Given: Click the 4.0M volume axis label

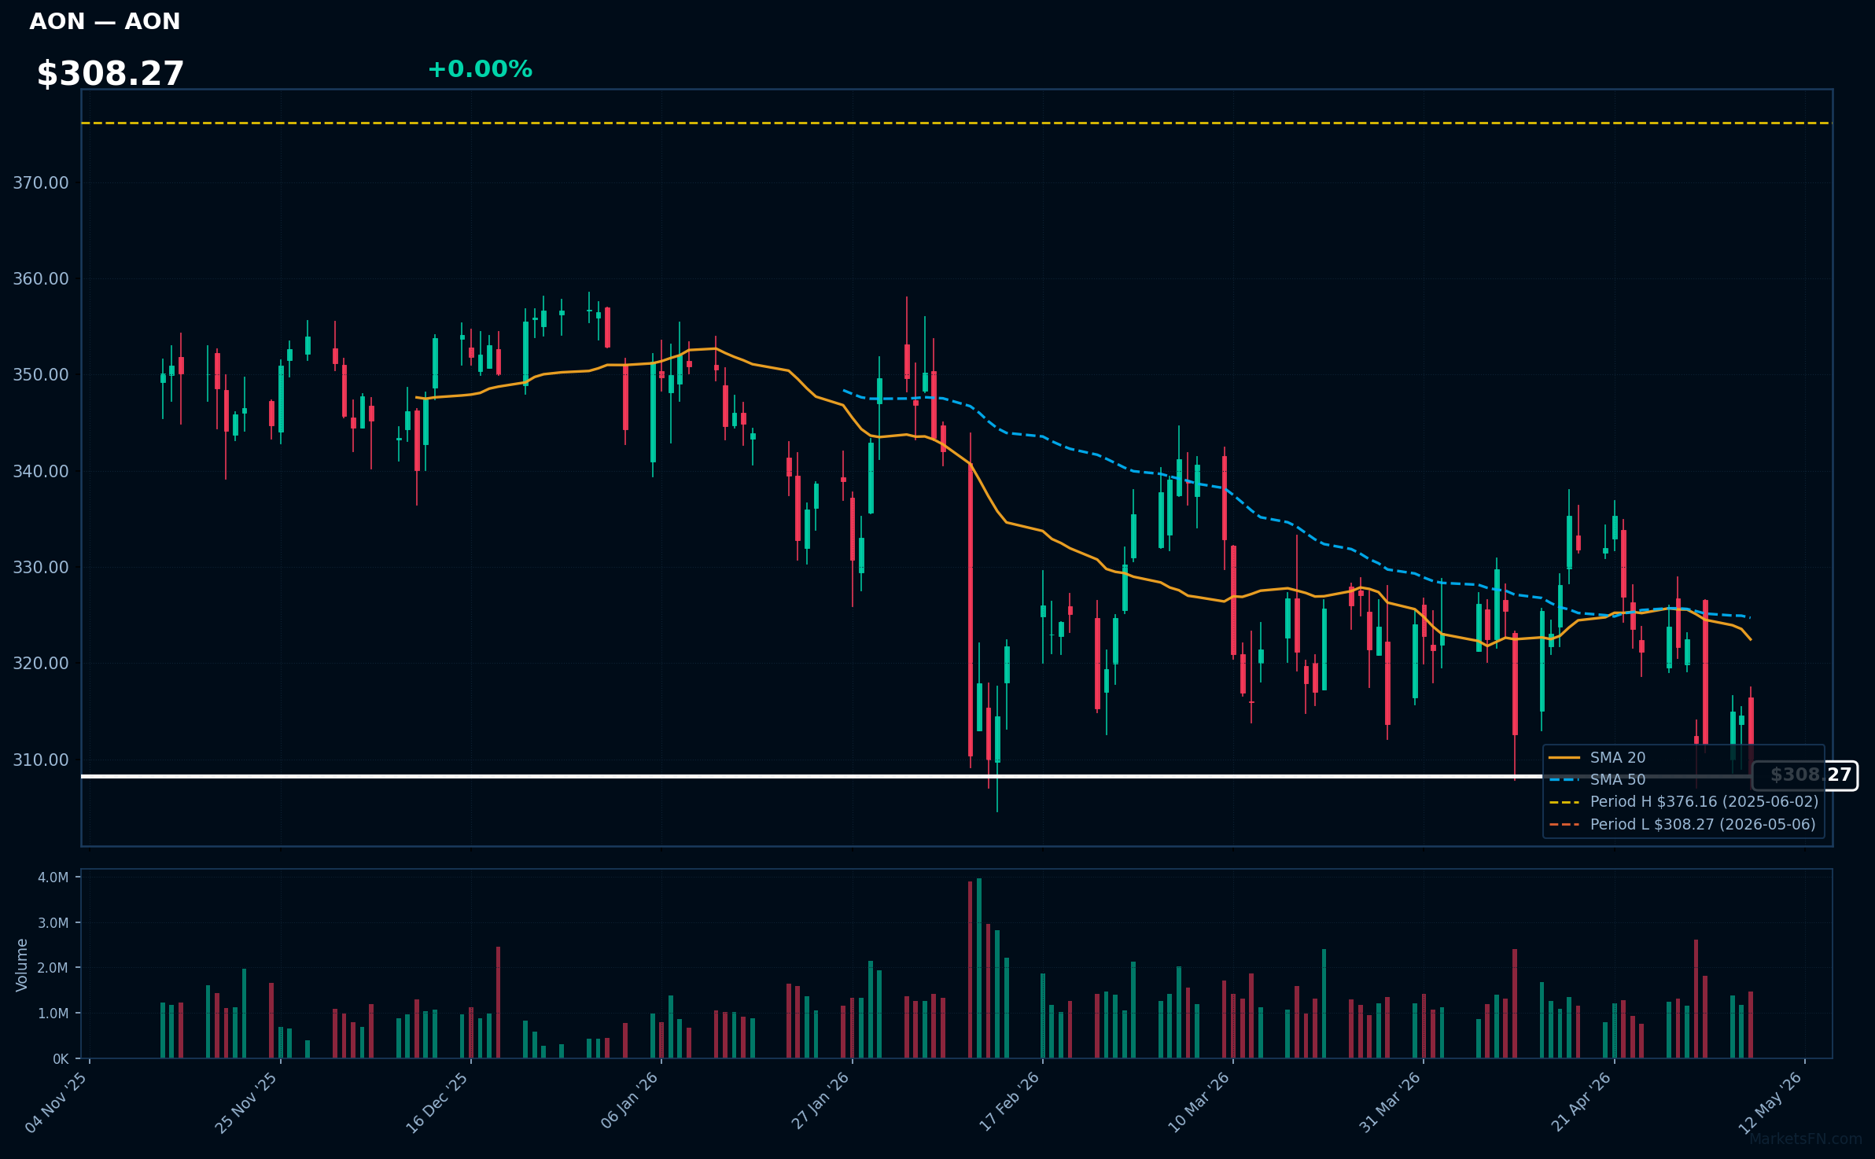Looking at the screenshot, I should pyautogui.click(x=53, y=878).
